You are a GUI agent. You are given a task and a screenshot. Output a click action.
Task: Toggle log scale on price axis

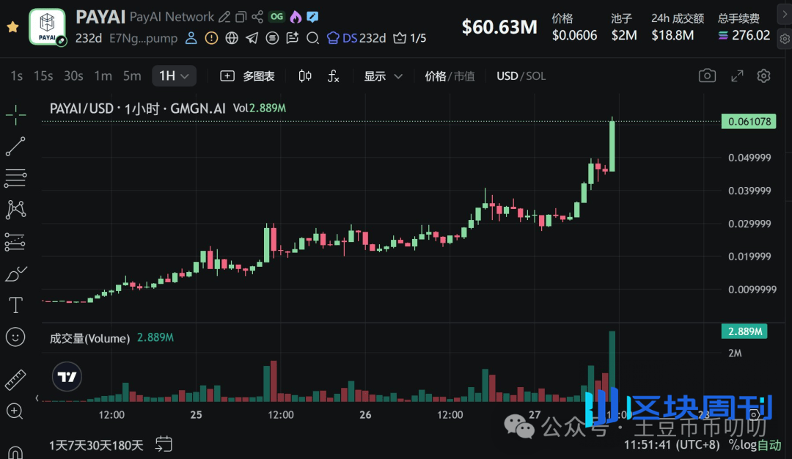[746, 445]
